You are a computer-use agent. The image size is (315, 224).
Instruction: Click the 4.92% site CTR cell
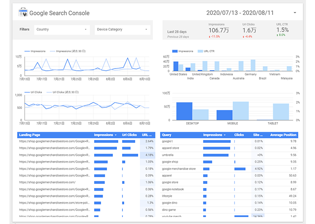[x=258, y=169]
